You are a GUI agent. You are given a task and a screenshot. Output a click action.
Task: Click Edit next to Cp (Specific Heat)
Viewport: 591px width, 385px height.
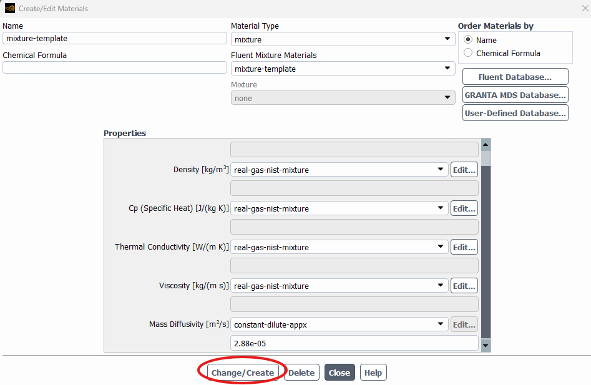coord(464,208)
